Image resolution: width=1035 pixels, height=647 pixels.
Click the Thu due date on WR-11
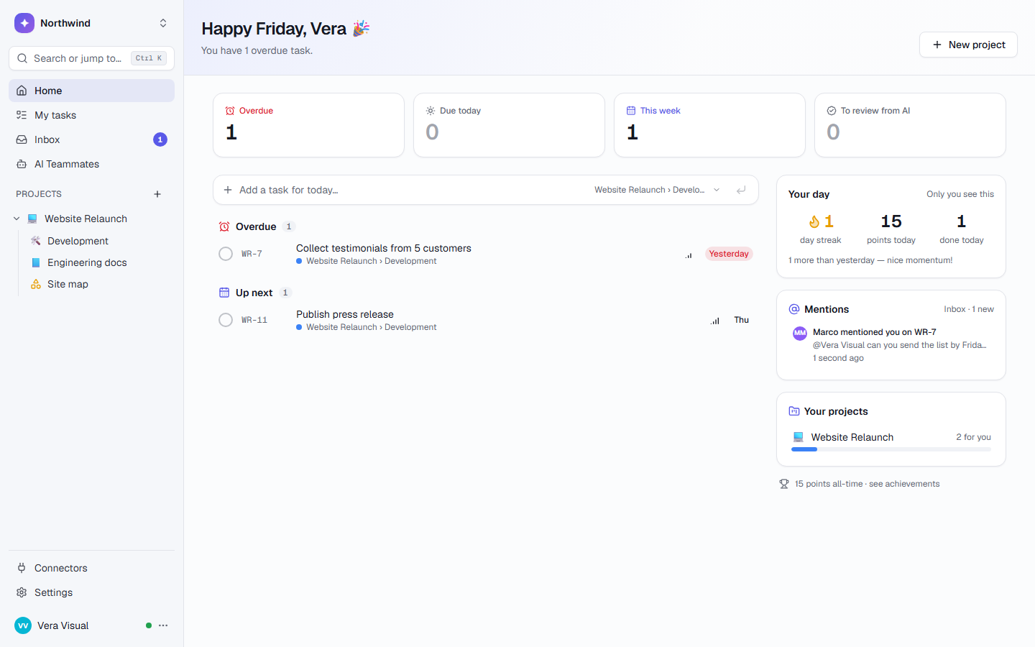tap(742, 320)
